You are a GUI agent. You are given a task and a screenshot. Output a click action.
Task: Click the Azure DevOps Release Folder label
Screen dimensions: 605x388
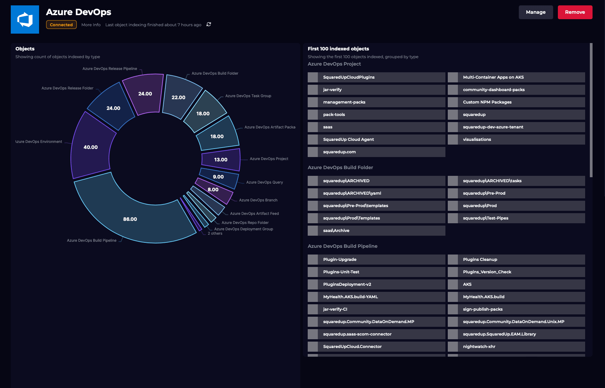[x=67, y=88]
